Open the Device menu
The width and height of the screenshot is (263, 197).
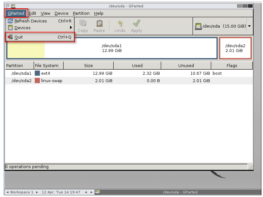(x=61, y=13)
